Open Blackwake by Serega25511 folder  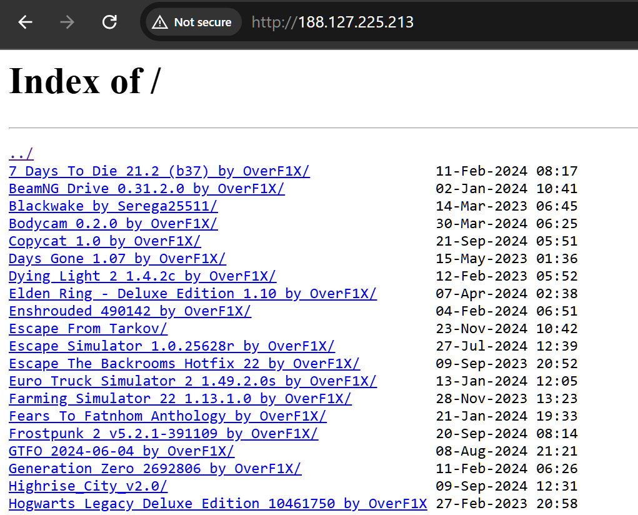pos(113,206)
